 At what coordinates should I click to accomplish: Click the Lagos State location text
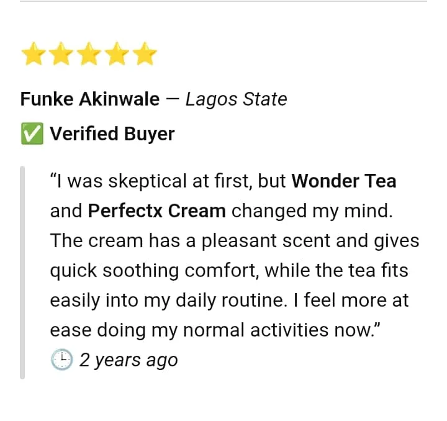(x=236, y=99)
